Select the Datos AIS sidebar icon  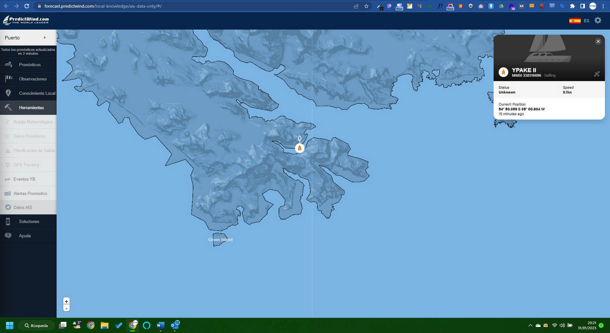[23, 207]
